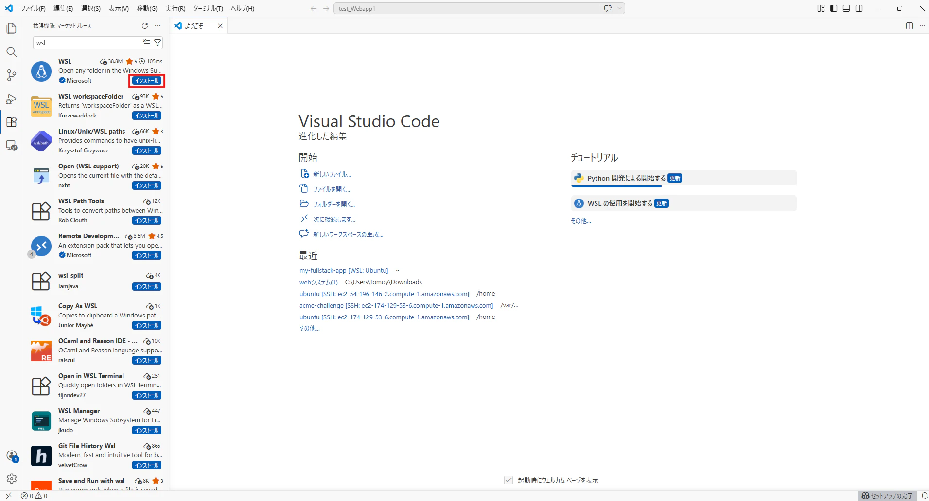Toggle the secondary side bar
This screenshot has height=501, width=929.
click(x=859, y=8)
